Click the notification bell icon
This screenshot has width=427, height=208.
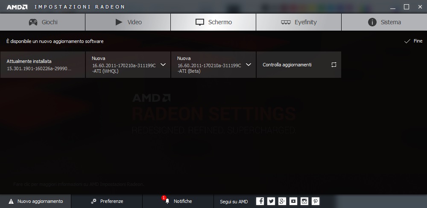(x=167, y=201)
